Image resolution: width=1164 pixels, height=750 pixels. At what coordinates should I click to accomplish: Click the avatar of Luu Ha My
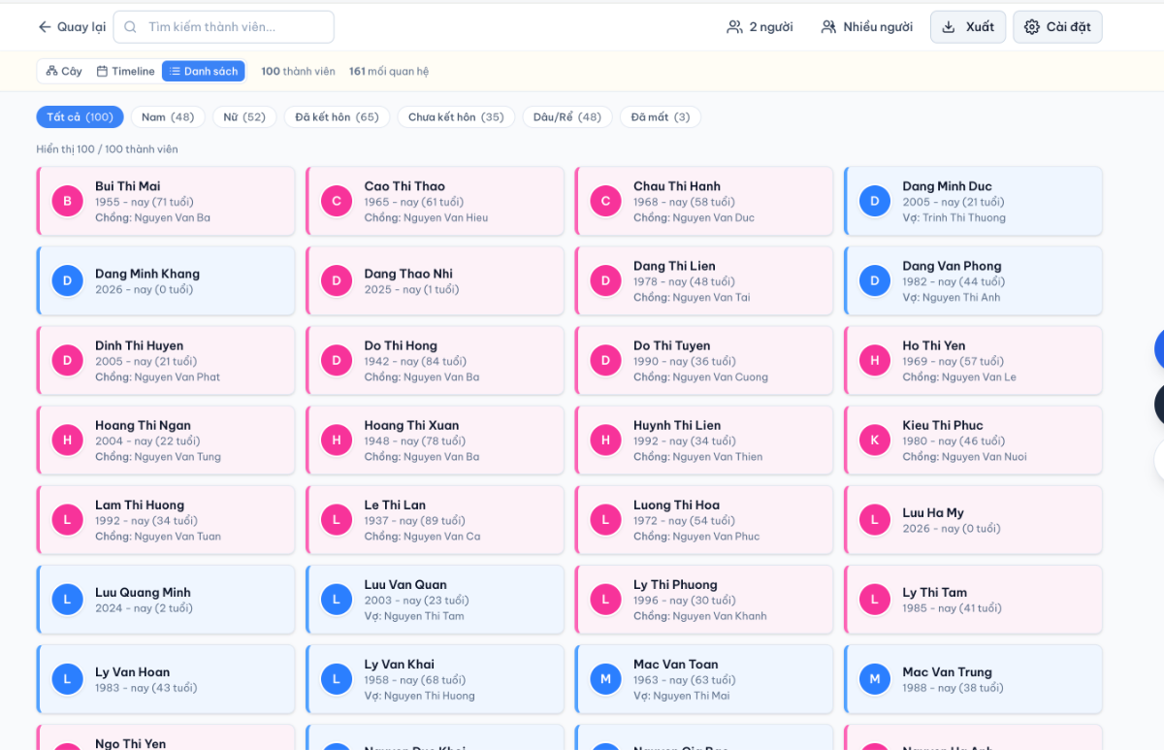[x=874, y=519]
